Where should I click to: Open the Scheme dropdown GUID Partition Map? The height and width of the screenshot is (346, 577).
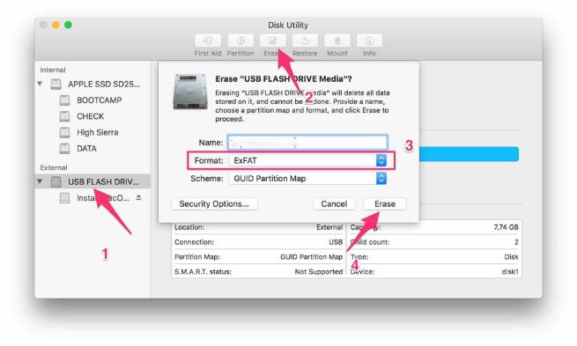click(x=307, y=179)
